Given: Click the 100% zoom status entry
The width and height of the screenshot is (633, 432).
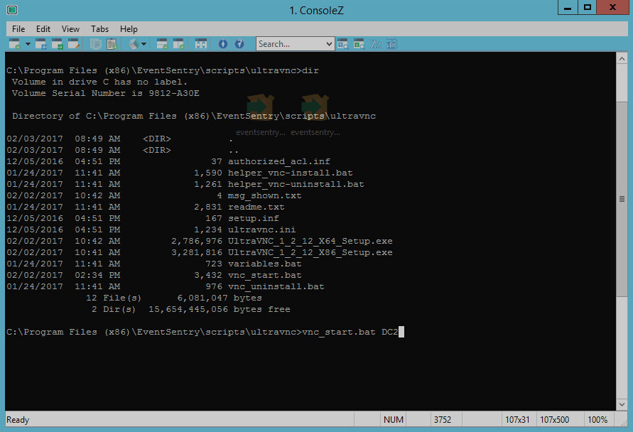Looking at the screenshot, I should pyautogui.click(x=597, y=420).
